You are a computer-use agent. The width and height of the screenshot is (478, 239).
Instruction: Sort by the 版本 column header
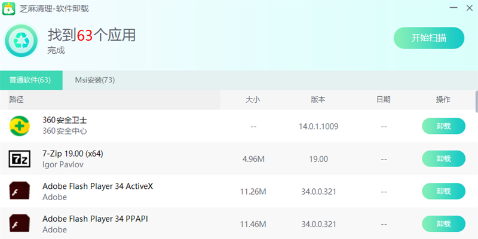click(318, 100)
